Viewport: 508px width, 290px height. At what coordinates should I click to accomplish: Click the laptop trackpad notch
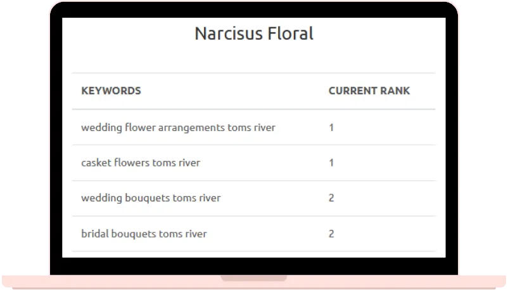[x=254, y=278]
